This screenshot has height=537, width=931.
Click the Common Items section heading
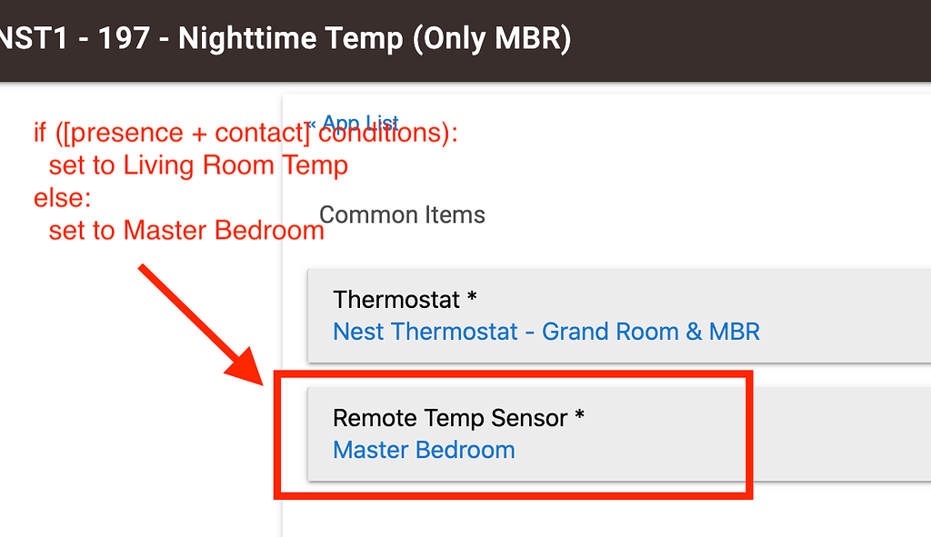pos(403,215)
